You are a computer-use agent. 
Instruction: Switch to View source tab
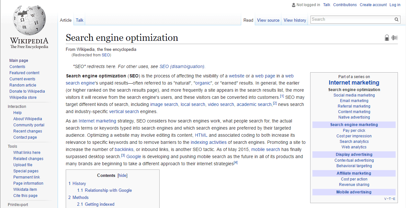pyautogui.click(x=268, y=20)
